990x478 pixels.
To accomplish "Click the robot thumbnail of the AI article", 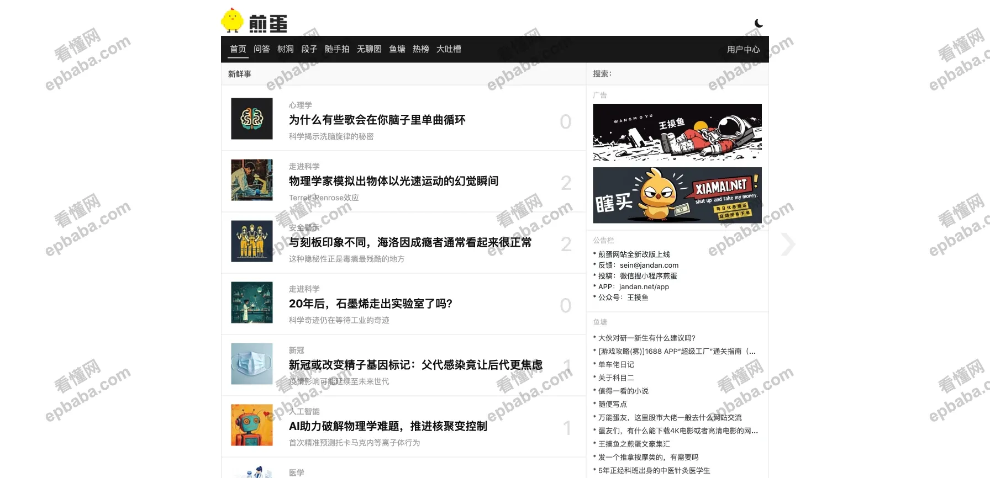I will pos(252,425).
